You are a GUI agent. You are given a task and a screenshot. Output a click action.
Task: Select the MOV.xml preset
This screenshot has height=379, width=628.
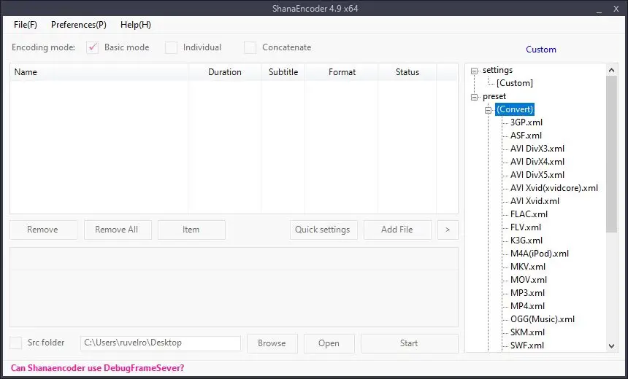click(x=528, y=280)
